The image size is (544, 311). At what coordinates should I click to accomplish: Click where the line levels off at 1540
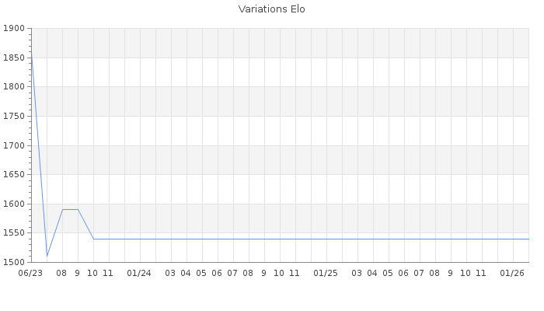point(94,239)
